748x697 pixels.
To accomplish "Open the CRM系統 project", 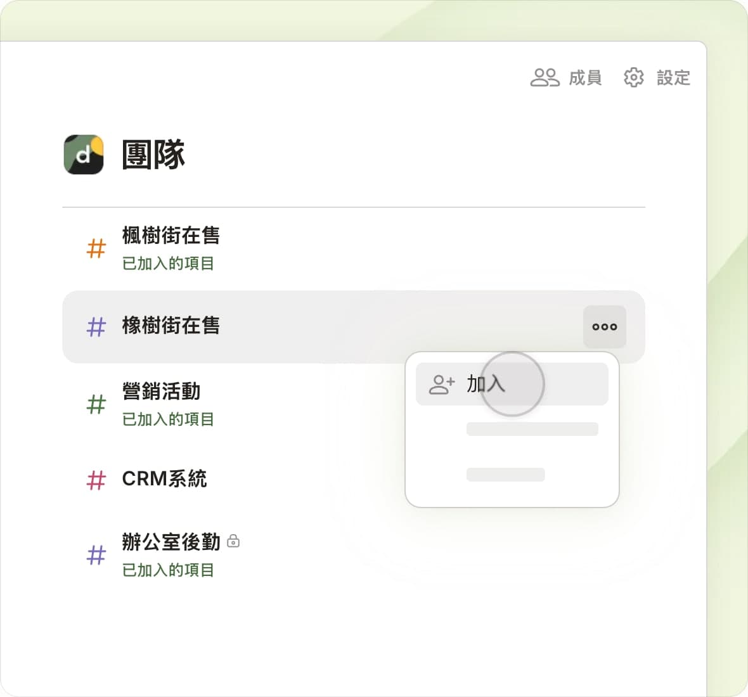I will 164,479.
